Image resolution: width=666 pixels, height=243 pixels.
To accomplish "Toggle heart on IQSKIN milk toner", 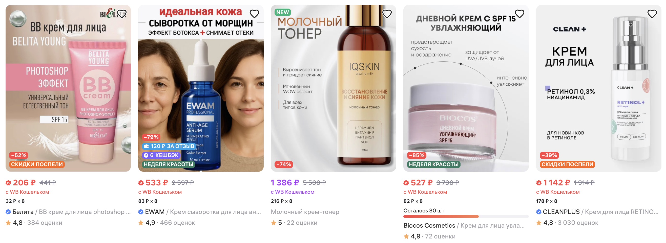I will point(387,14).
